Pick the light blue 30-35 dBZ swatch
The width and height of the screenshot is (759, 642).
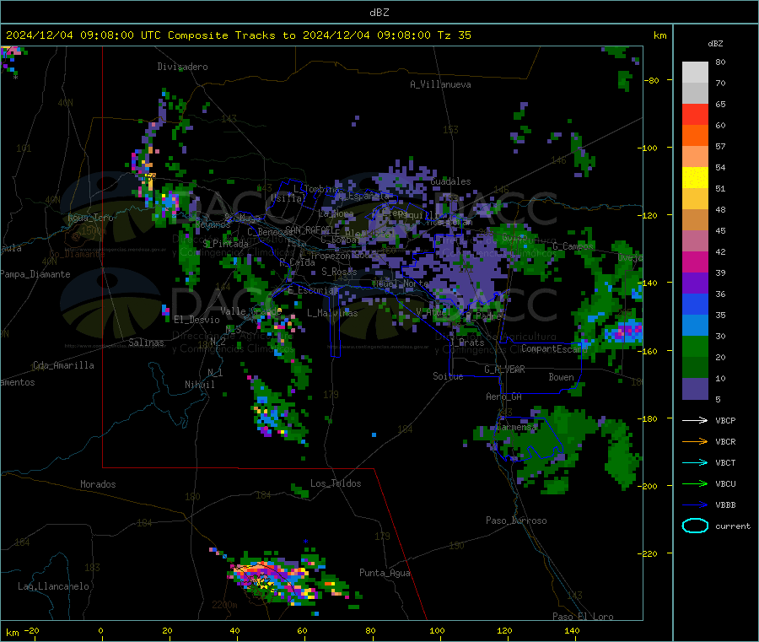pos(695,326)
